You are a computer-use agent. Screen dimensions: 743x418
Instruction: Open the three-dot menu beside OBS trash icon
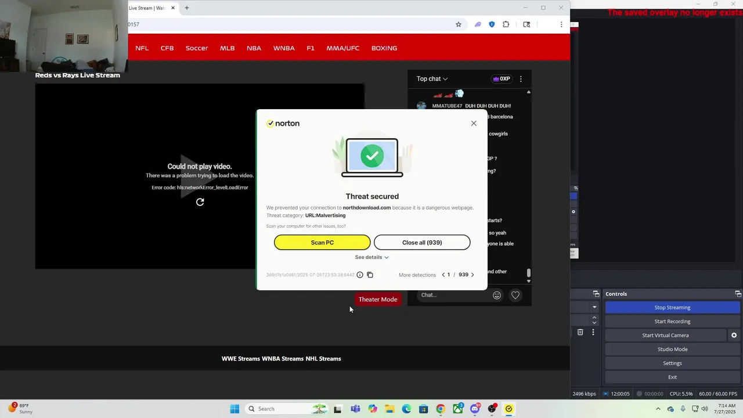coord(593,332)
